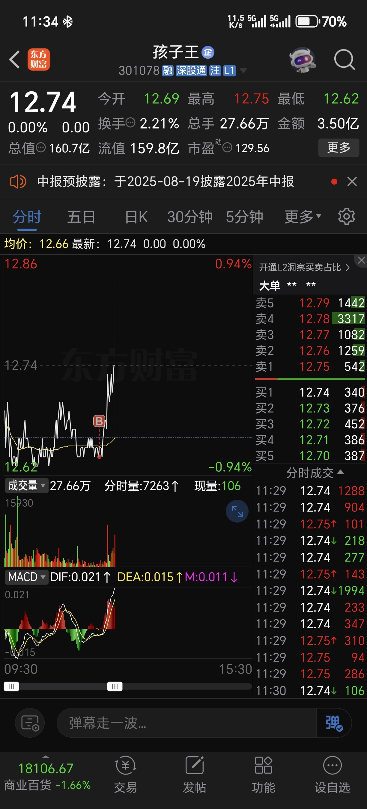This screenshot has height=809, width=367.
Task: Open the 功能 functions icon
Action: 263,774
